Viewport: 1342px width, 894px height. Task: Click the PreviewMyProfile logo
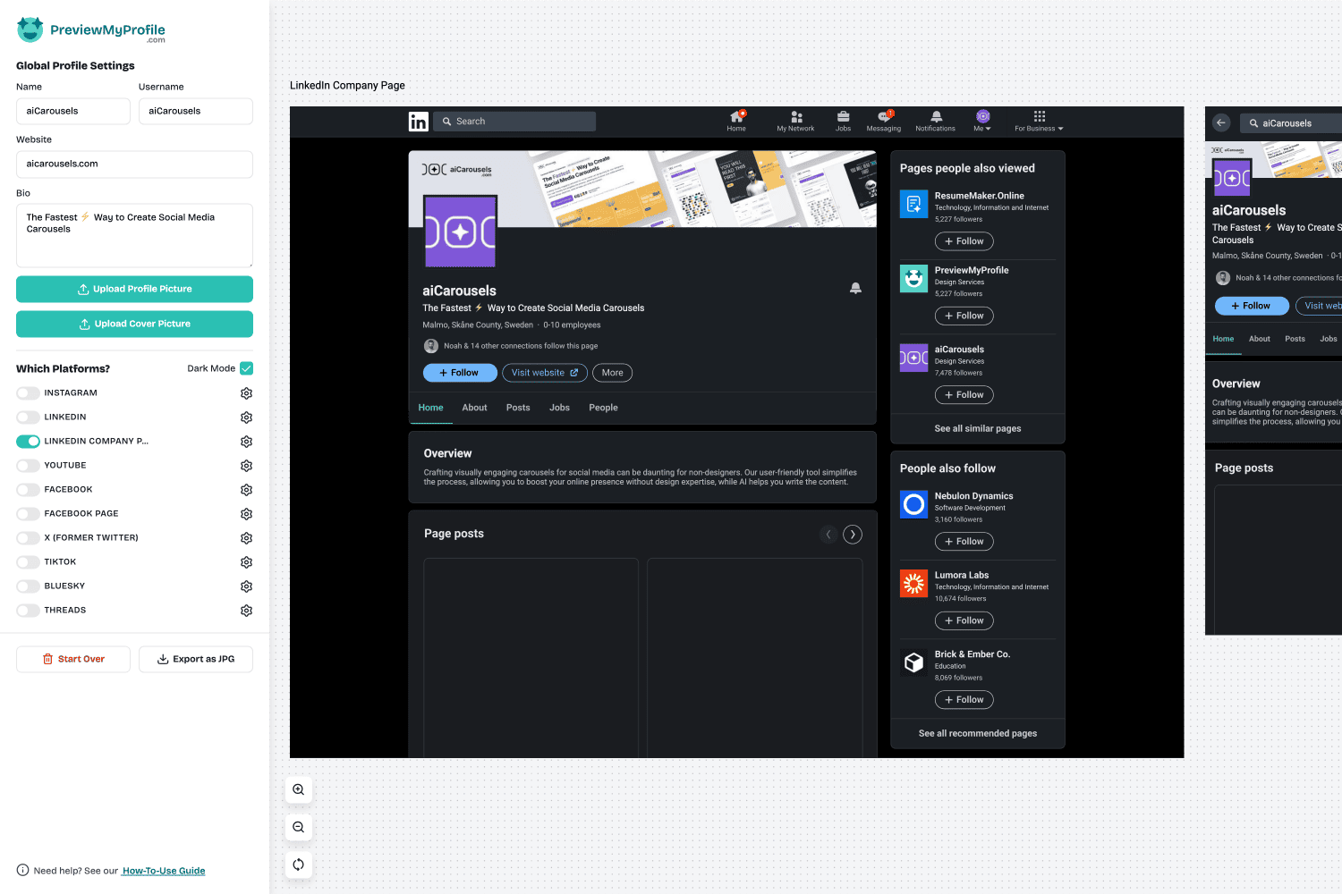(91, 30)
